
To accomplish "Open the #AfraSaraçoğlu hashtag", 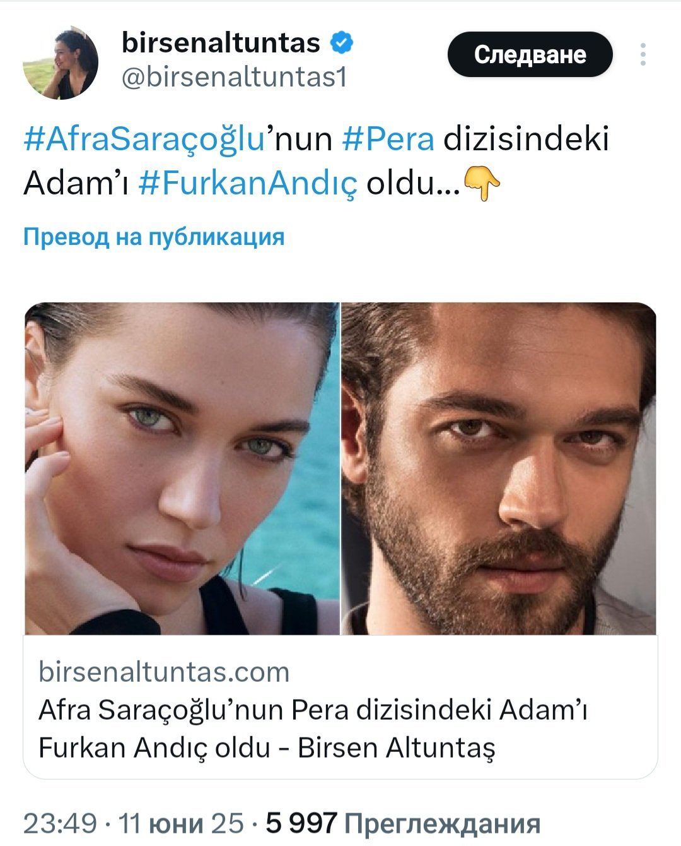I will click(143, 140).
